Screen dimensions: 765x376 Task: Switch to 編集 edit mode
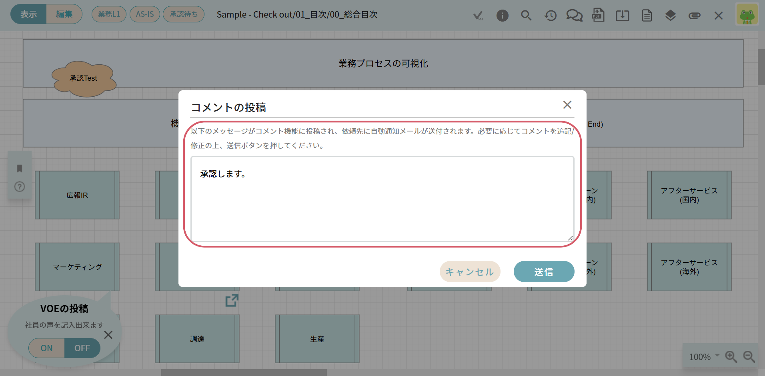(64, 14)
